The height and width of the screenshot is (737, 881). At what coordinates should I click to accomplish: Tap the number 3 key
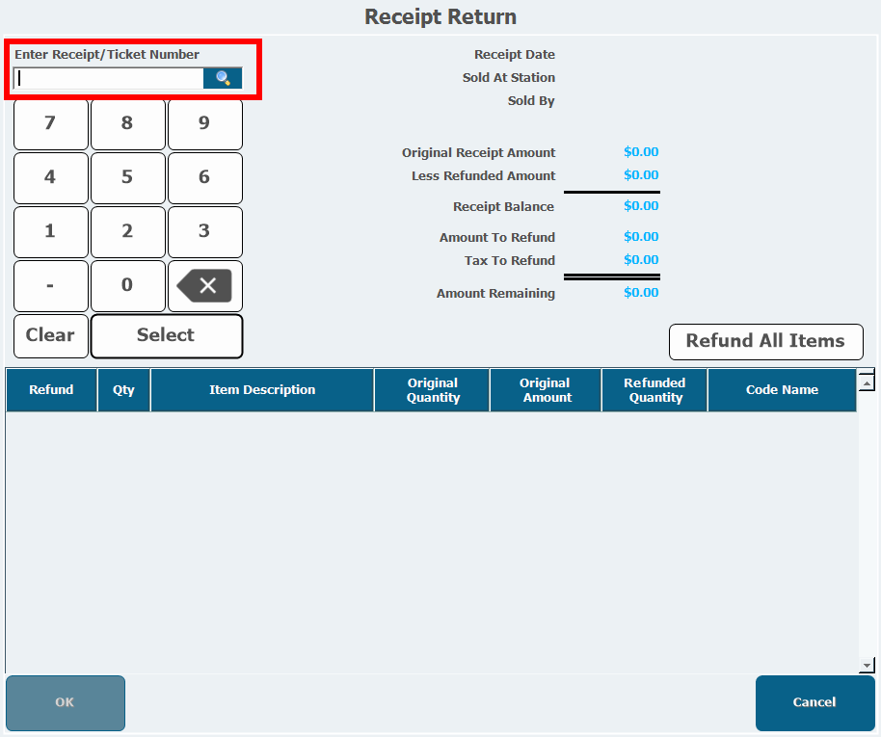click(204, 231)
